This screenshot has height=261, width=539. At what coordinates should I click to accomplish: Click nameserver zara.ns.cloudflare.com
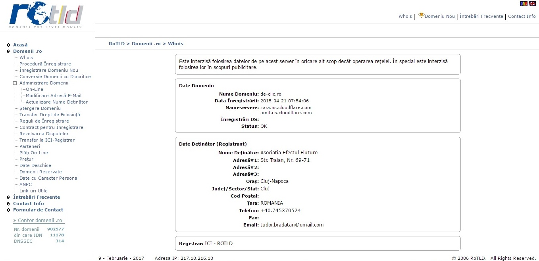[286, 108]
